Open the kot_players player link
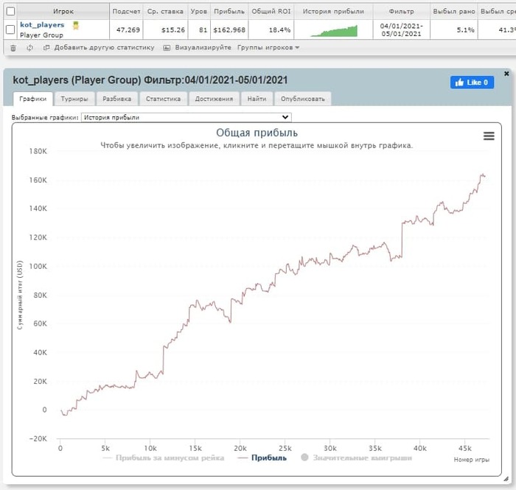The height and width of the screenshot is (490, 516). pos(42,25)
